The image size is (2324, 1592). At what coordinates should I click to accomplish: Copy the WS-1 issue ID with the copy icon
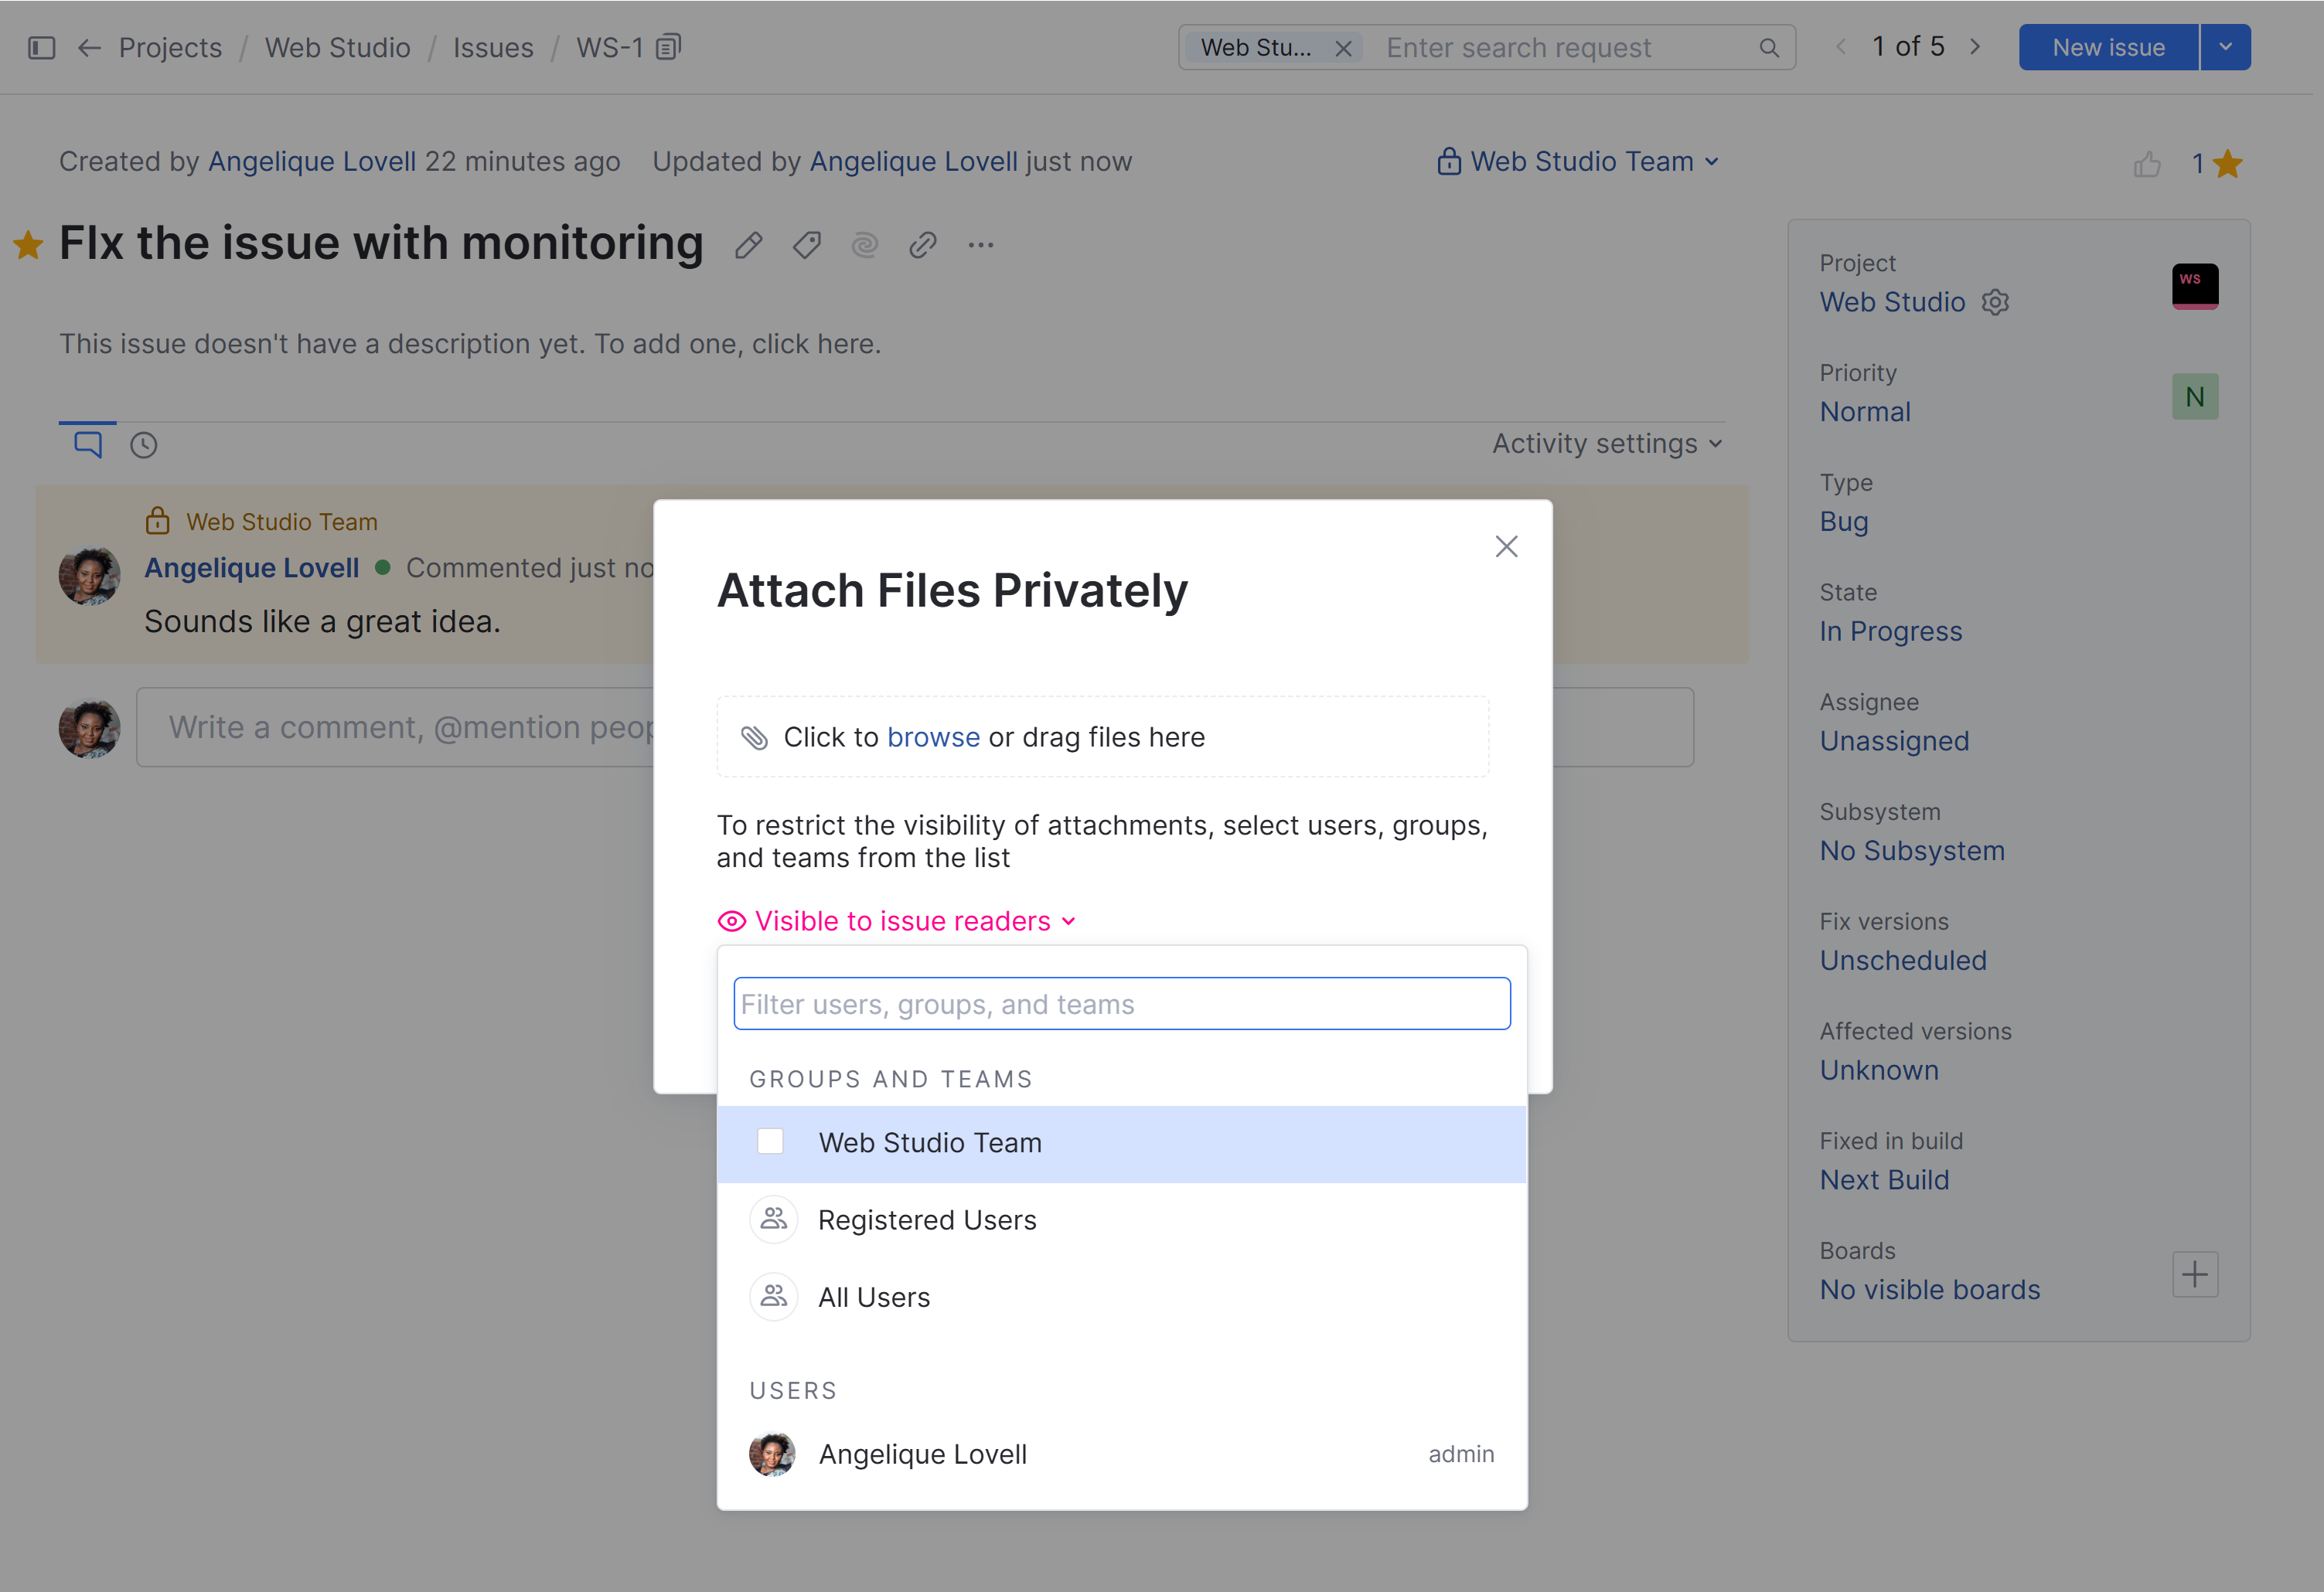click(x=667, y=46)
